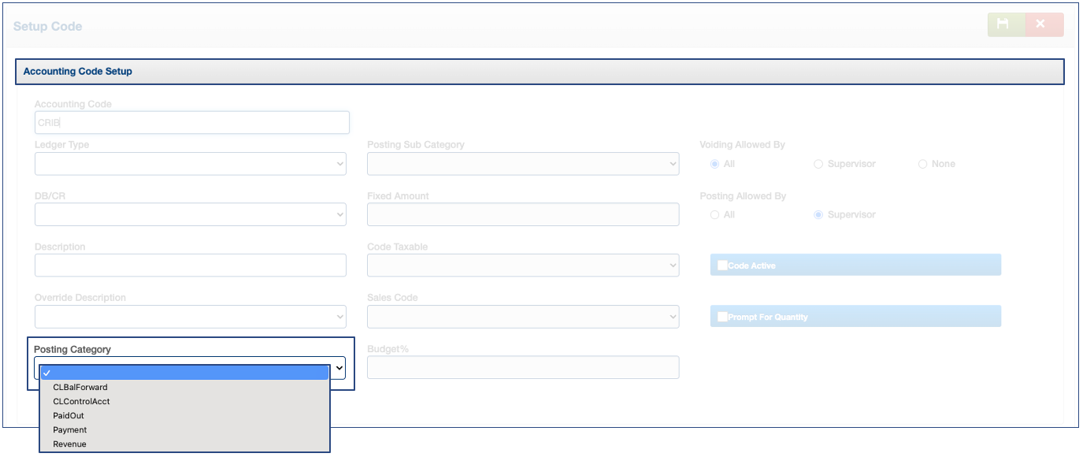Open the Ledger Type dropdown
Image resolution: width=1083 pixels, height=457 pixels.
click(x=190, y=164)
